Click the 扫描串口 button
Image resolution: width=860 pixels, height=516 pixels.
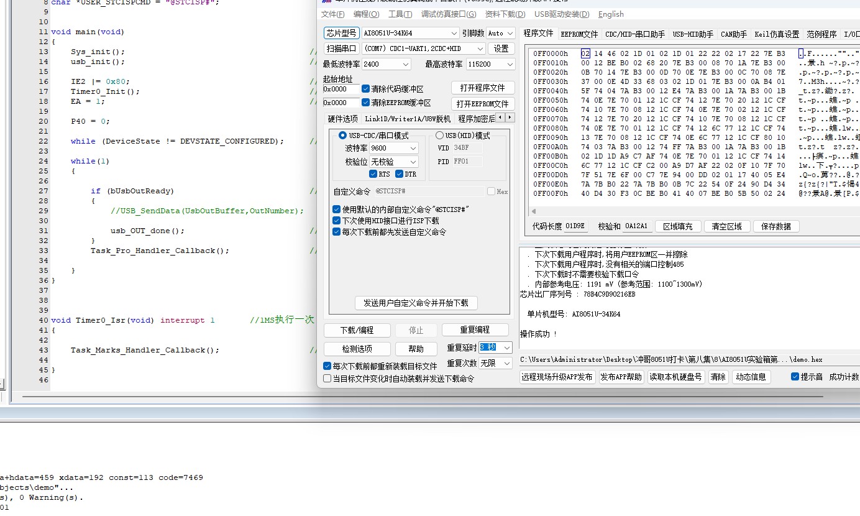(x=342, y=48)
